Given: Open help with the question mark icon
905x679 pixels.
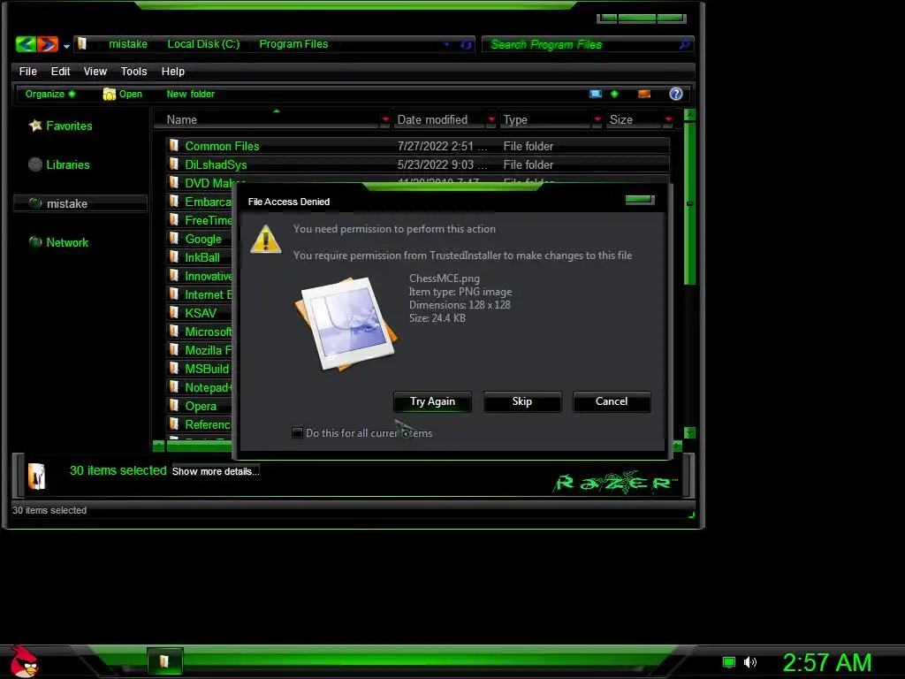Looking at the screenshot, I should pyautogui.click(x=676, y=94).
